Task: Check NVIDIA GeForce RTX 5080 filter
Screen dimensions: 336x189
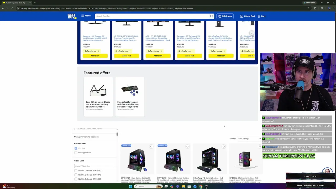Action: [76, 179]
